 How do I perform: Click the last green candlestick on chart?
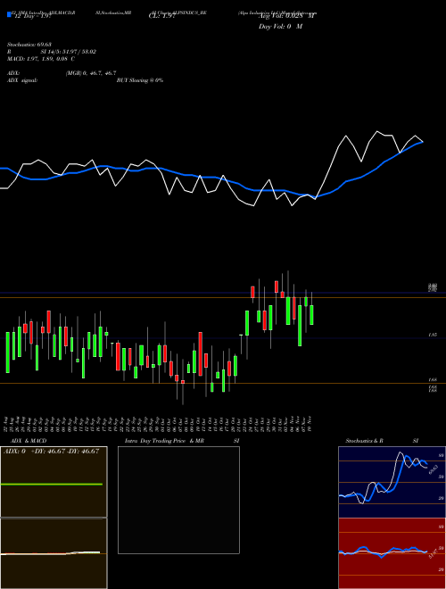tap(311, 315)
